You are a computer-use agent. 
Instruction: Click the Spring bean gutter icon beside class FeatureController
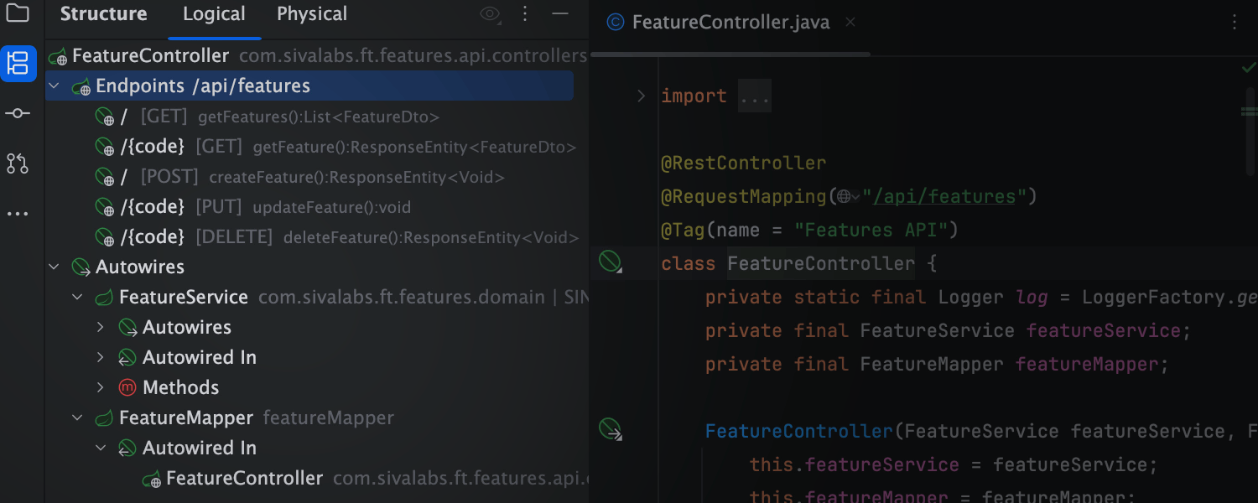pos(608,262)
